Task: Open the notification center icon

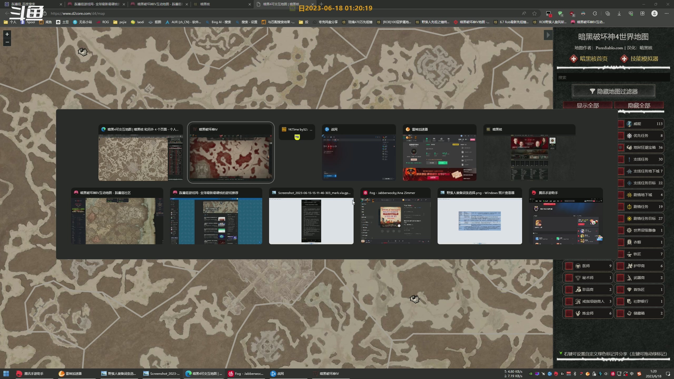Action: [x=668, y=374]
